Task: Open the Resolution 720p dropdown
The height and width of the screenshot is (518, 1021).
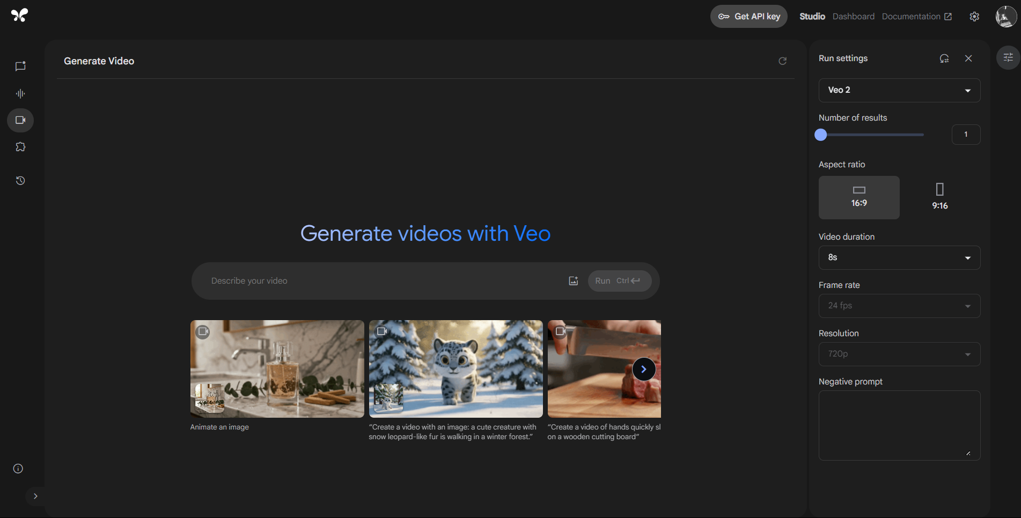Action: (899, 354)
